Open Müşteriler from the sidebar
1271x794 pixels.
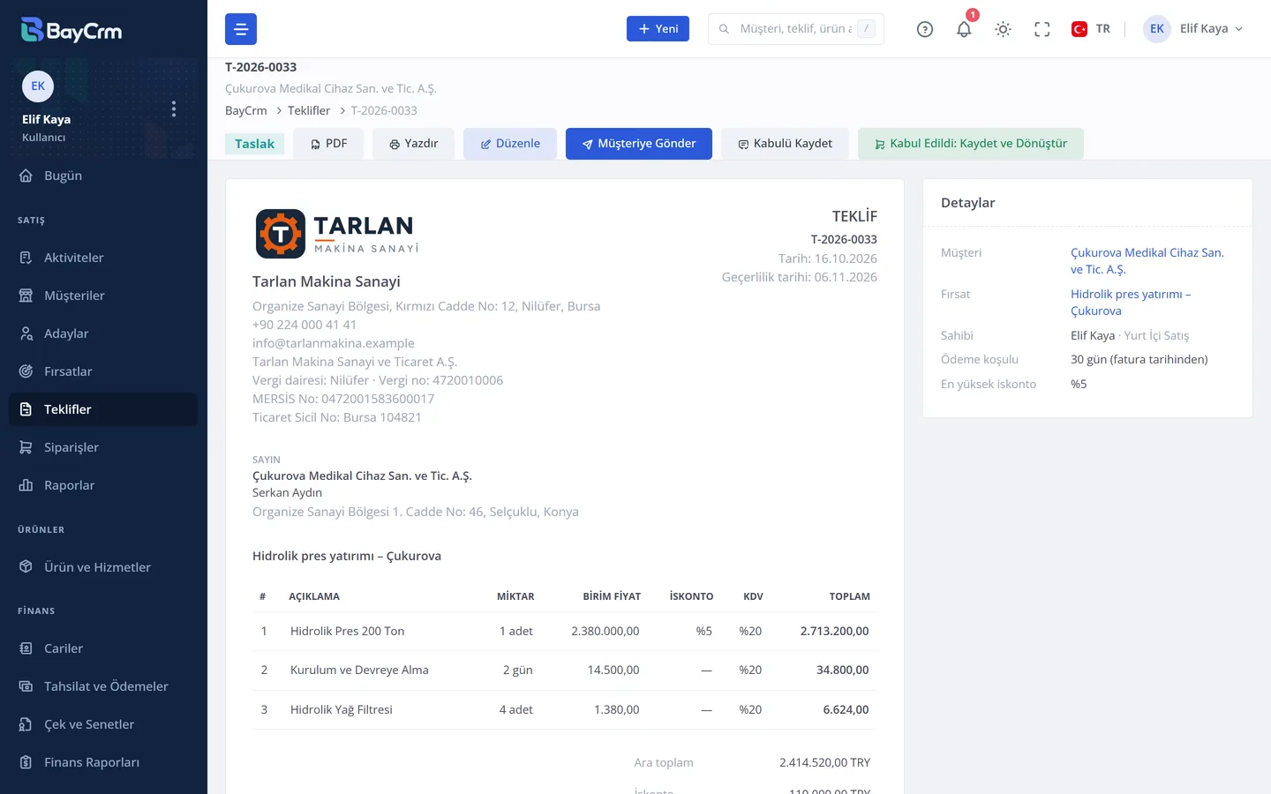(103, 296)
